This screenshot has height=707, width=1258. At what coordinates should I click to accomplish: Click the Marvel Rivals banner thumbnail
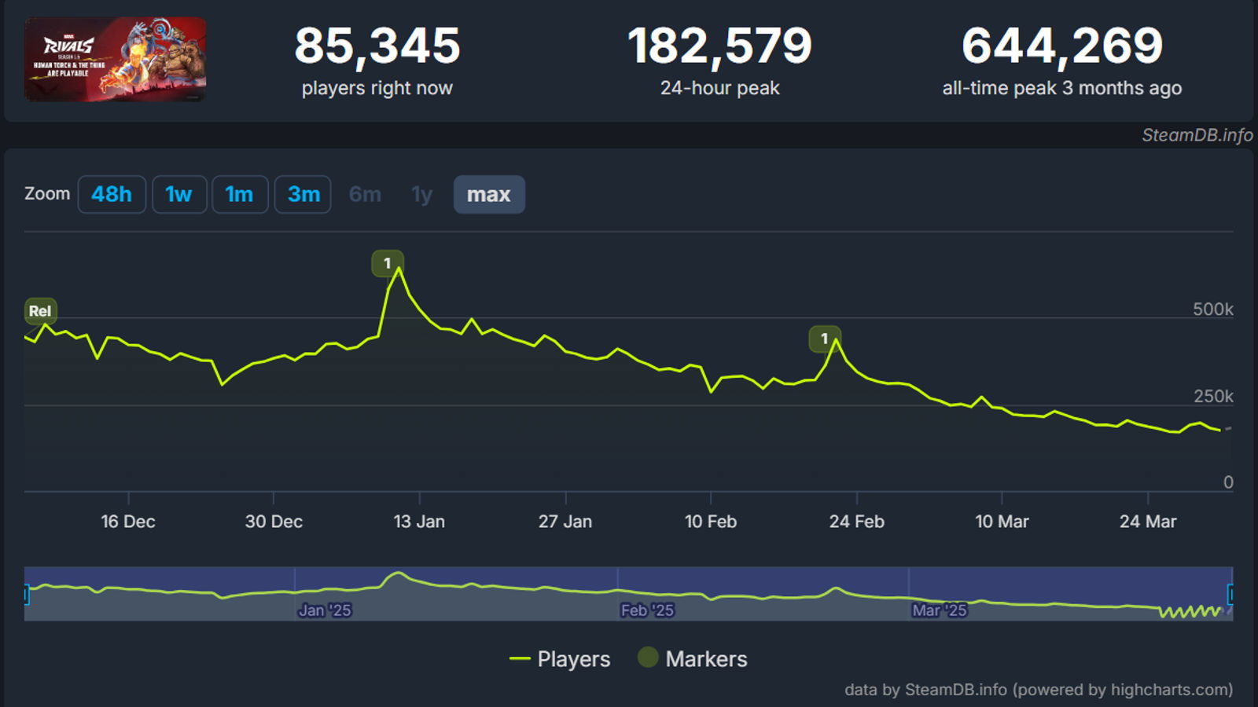pyautogui.click(x=115, y=60)
